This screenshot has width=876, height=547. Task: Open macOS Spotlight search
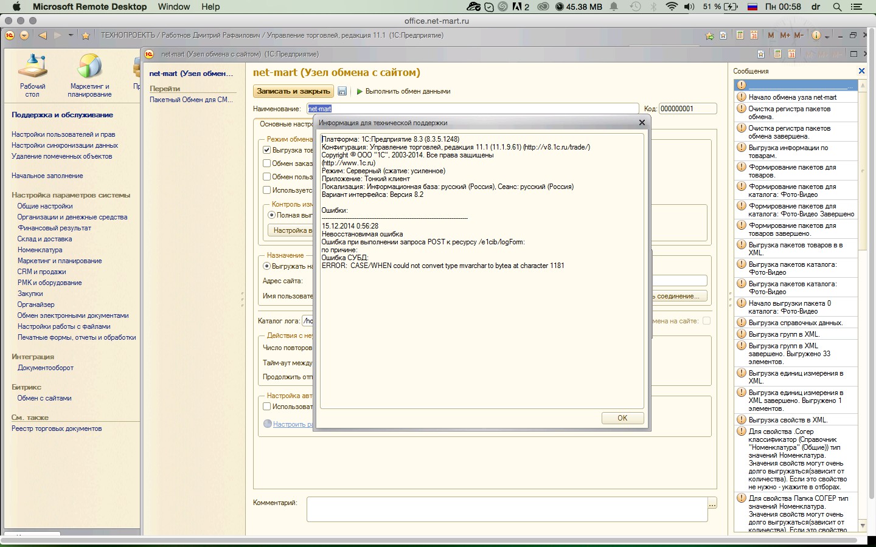[837, 7]
